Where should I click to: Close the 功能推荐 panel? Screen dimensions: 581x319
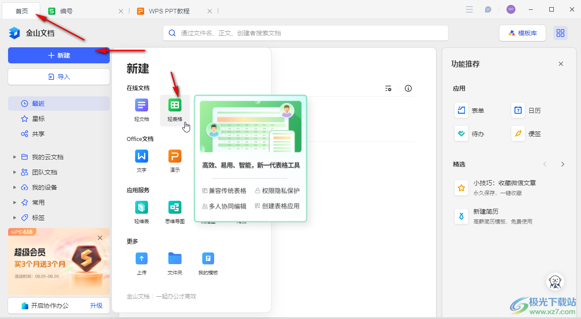pos(561,64)
